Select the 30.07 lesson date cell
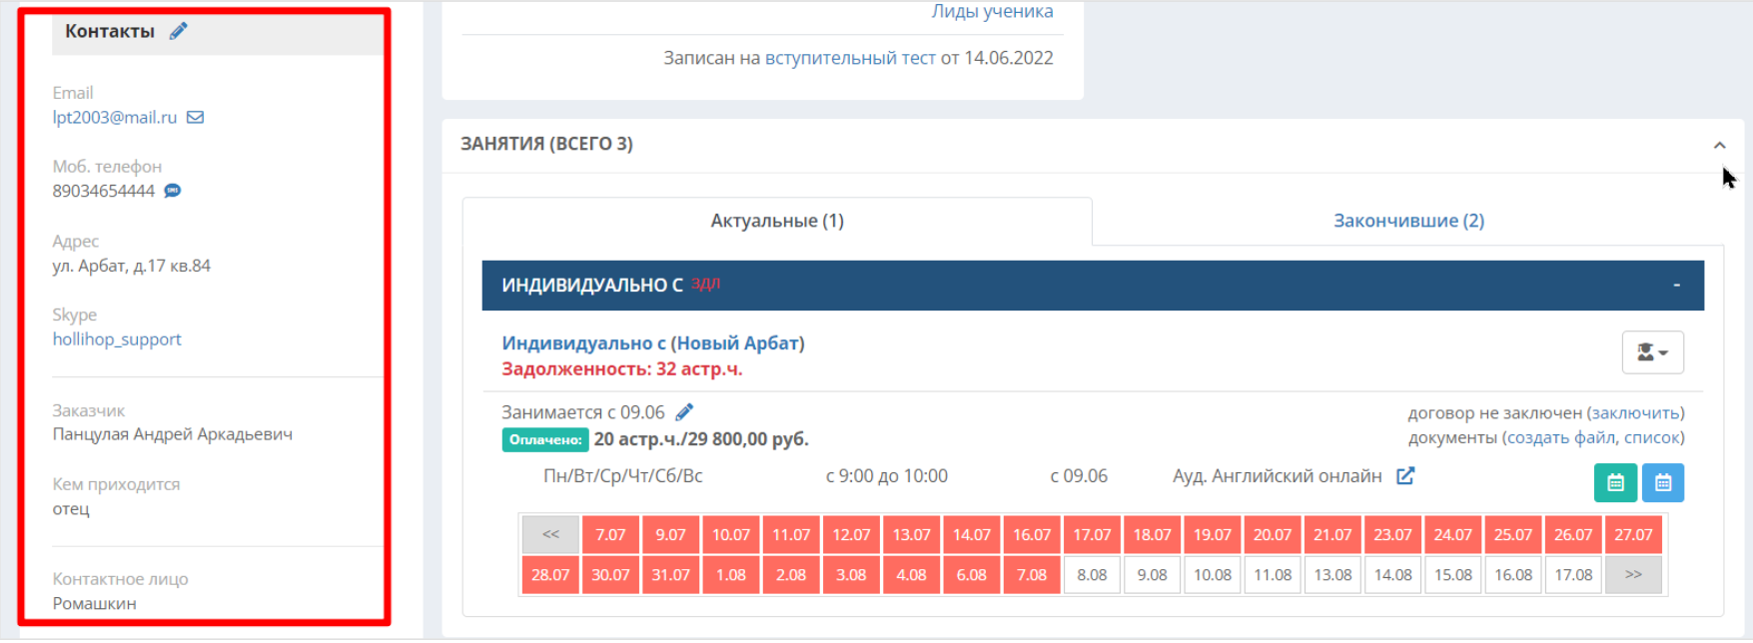 [x=610, y=575]
